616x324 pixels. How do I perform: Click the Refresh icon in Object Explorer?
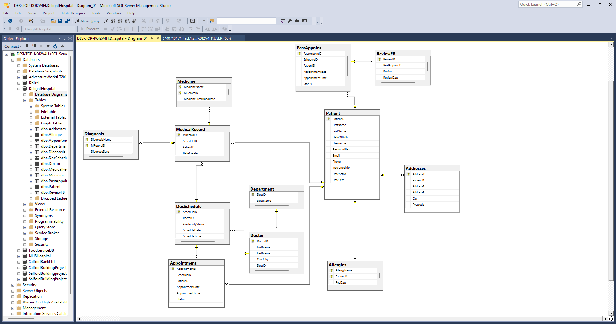click(x=55, y=46)
